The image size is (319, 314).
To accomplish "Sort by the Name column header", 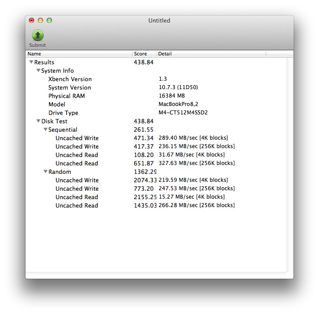I will coord(79,54).
